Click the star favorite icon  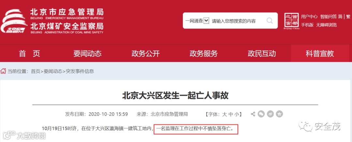click(279, 114)
